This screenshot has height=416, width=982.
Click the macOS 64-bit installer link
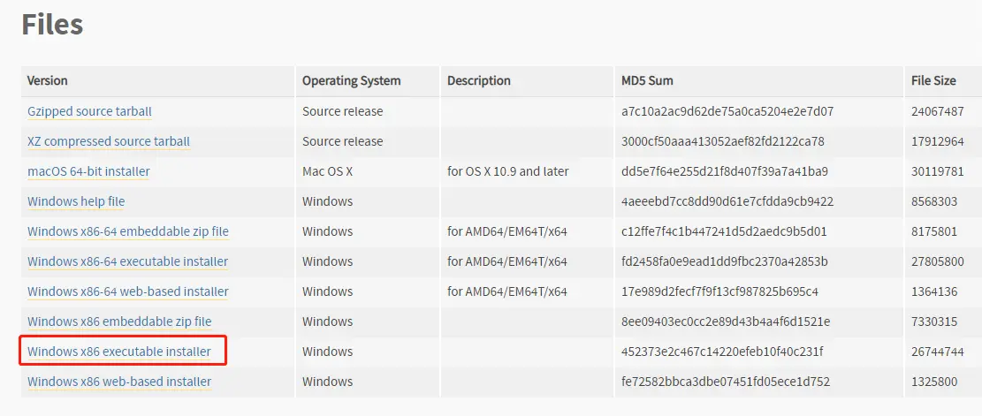[x=88, y=172]
